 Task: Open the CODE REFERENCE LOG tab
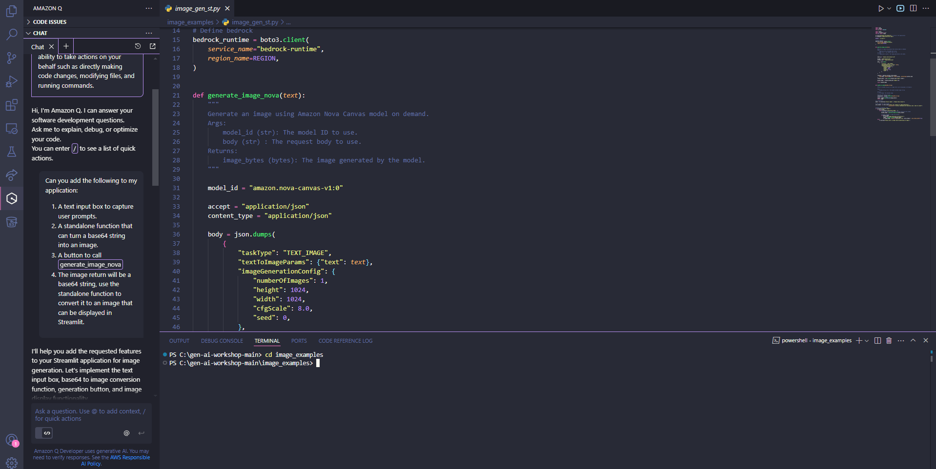click(346, 341)
